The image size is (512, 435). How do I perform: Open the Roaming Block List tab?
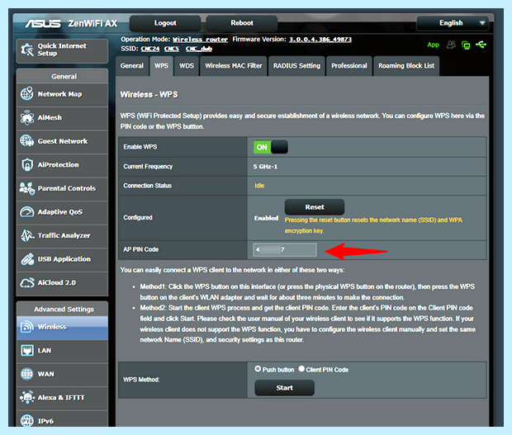tap(406, 66)
